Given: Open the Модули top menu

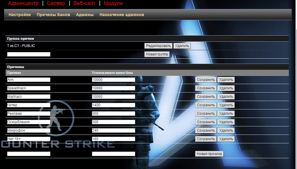Looking at the screenshot, I should pyautogui.click(x=113, y=3).
